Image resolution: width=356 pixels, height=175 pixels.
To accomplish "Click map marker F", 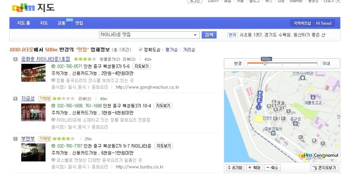I will click(x=283, y=118).
